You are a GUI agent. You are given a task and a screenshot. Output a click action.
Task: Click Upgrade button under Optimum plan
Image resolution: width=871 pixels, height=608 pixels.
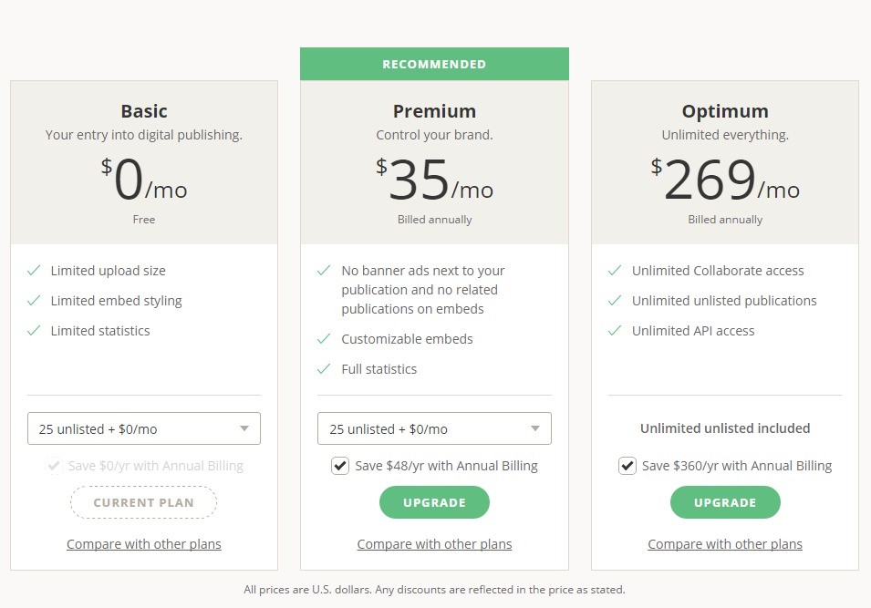725,502
